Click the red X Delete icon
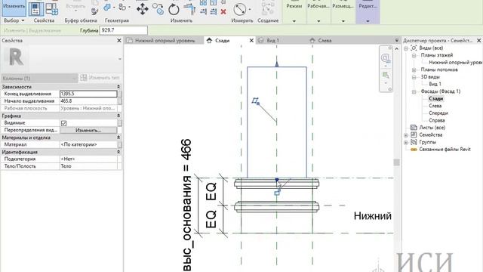 coord(223,12)
